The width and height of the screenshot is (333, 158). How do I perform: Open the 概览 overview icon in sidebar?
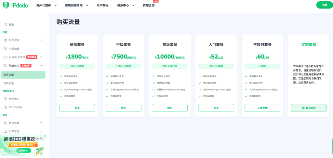[x=5, y=25]
